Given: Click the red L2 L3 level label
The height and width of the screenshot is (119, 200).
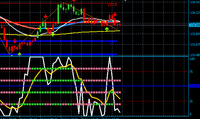Looking at the screenshot, I should pos(112,5).
